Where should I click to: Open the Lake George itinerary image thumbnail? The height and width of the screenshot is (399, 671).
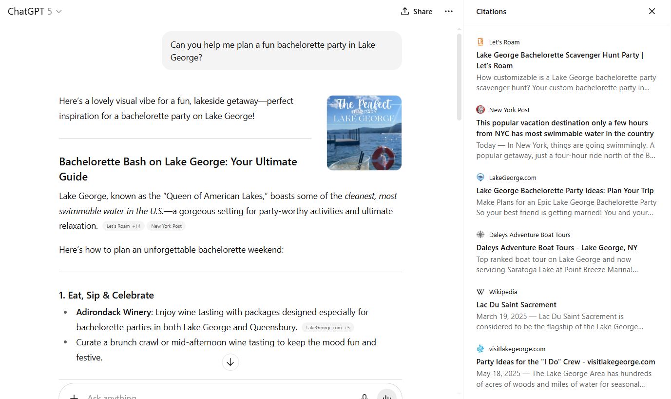pos(364,133)
